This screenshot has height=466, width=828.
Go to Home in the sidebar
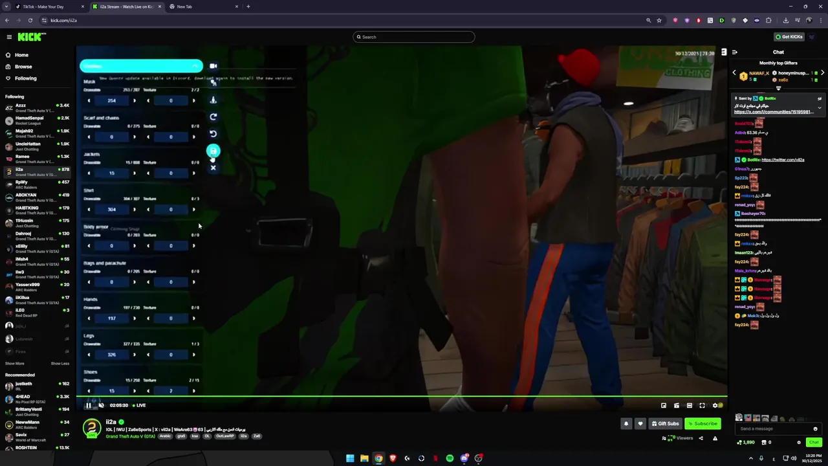click(x=21, y=55)
